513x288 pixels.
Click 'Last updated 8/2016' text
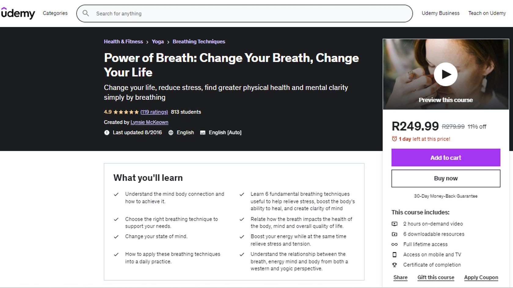click(x=137, y=132)
